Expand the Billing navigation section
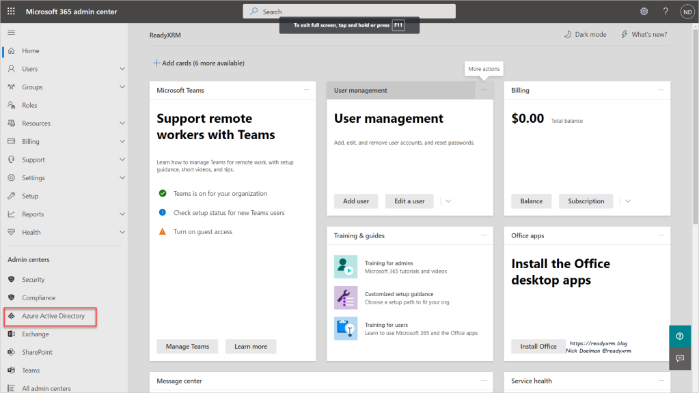699x393 pixels. coord(122,141)
